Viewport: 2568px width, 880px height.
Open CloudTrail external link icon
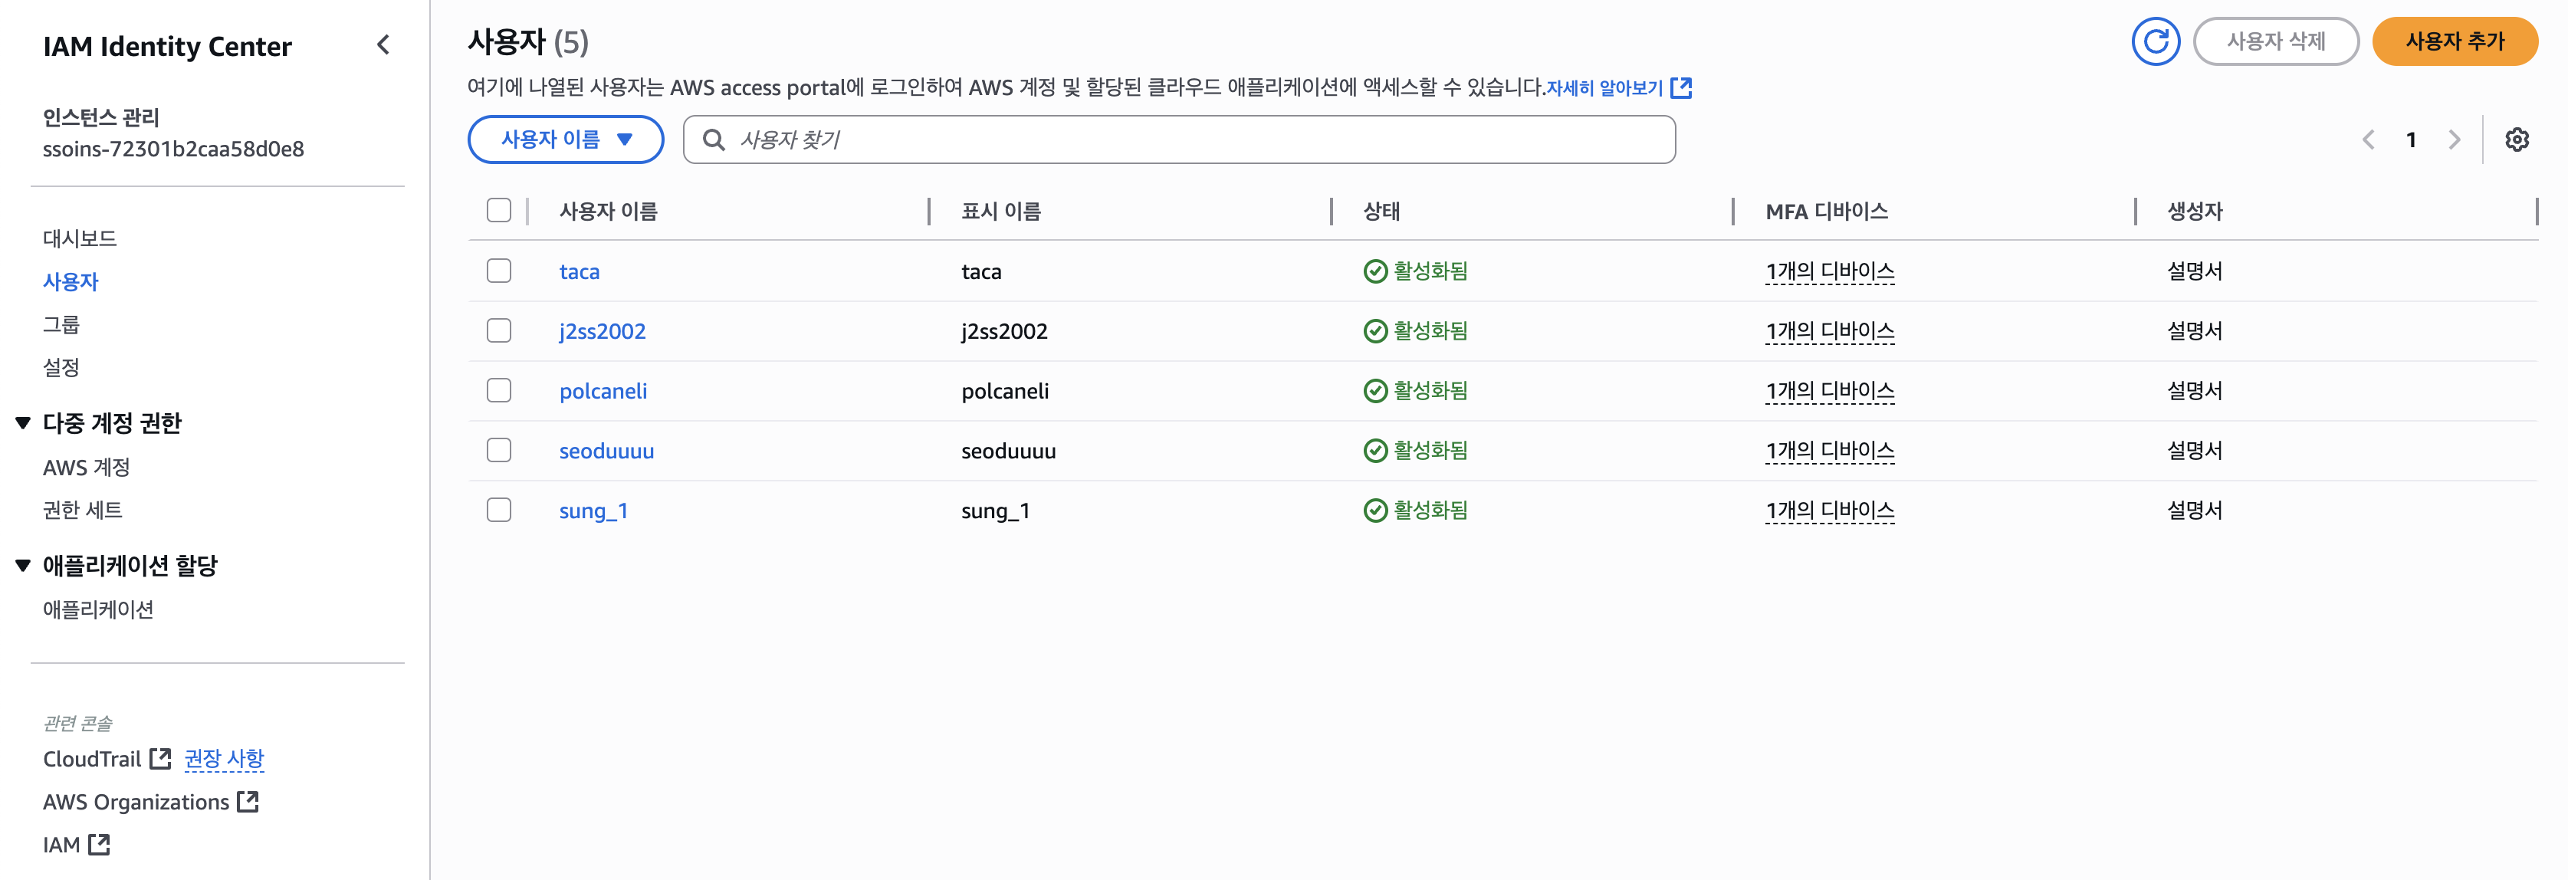click(x=159, y=758)
